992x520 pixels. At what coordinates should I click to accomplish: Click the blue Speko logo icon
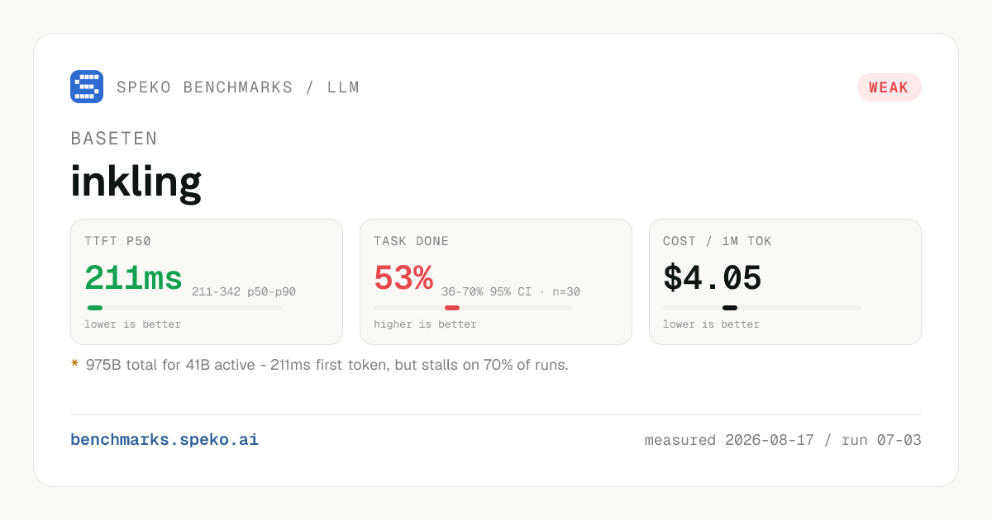tap(87, 87)
